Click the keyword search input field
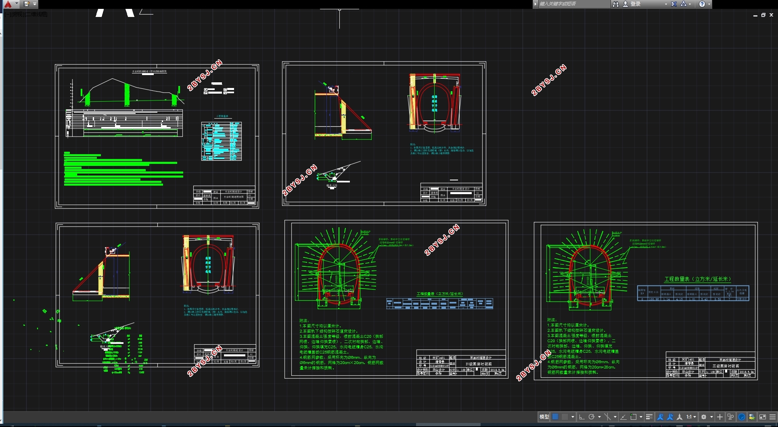Screen dimensions: 778x427 click(x=574, y=4)
